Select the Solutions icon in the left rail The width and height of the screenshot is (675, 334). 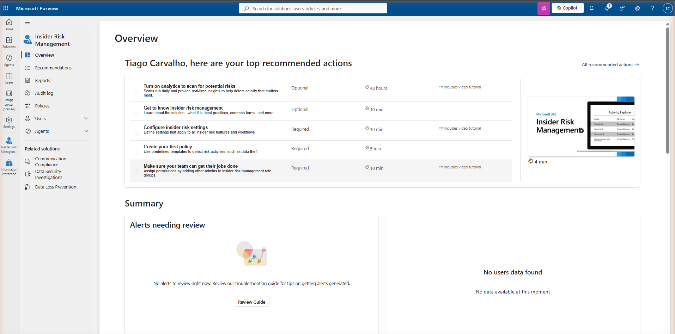tap(8, 42)
